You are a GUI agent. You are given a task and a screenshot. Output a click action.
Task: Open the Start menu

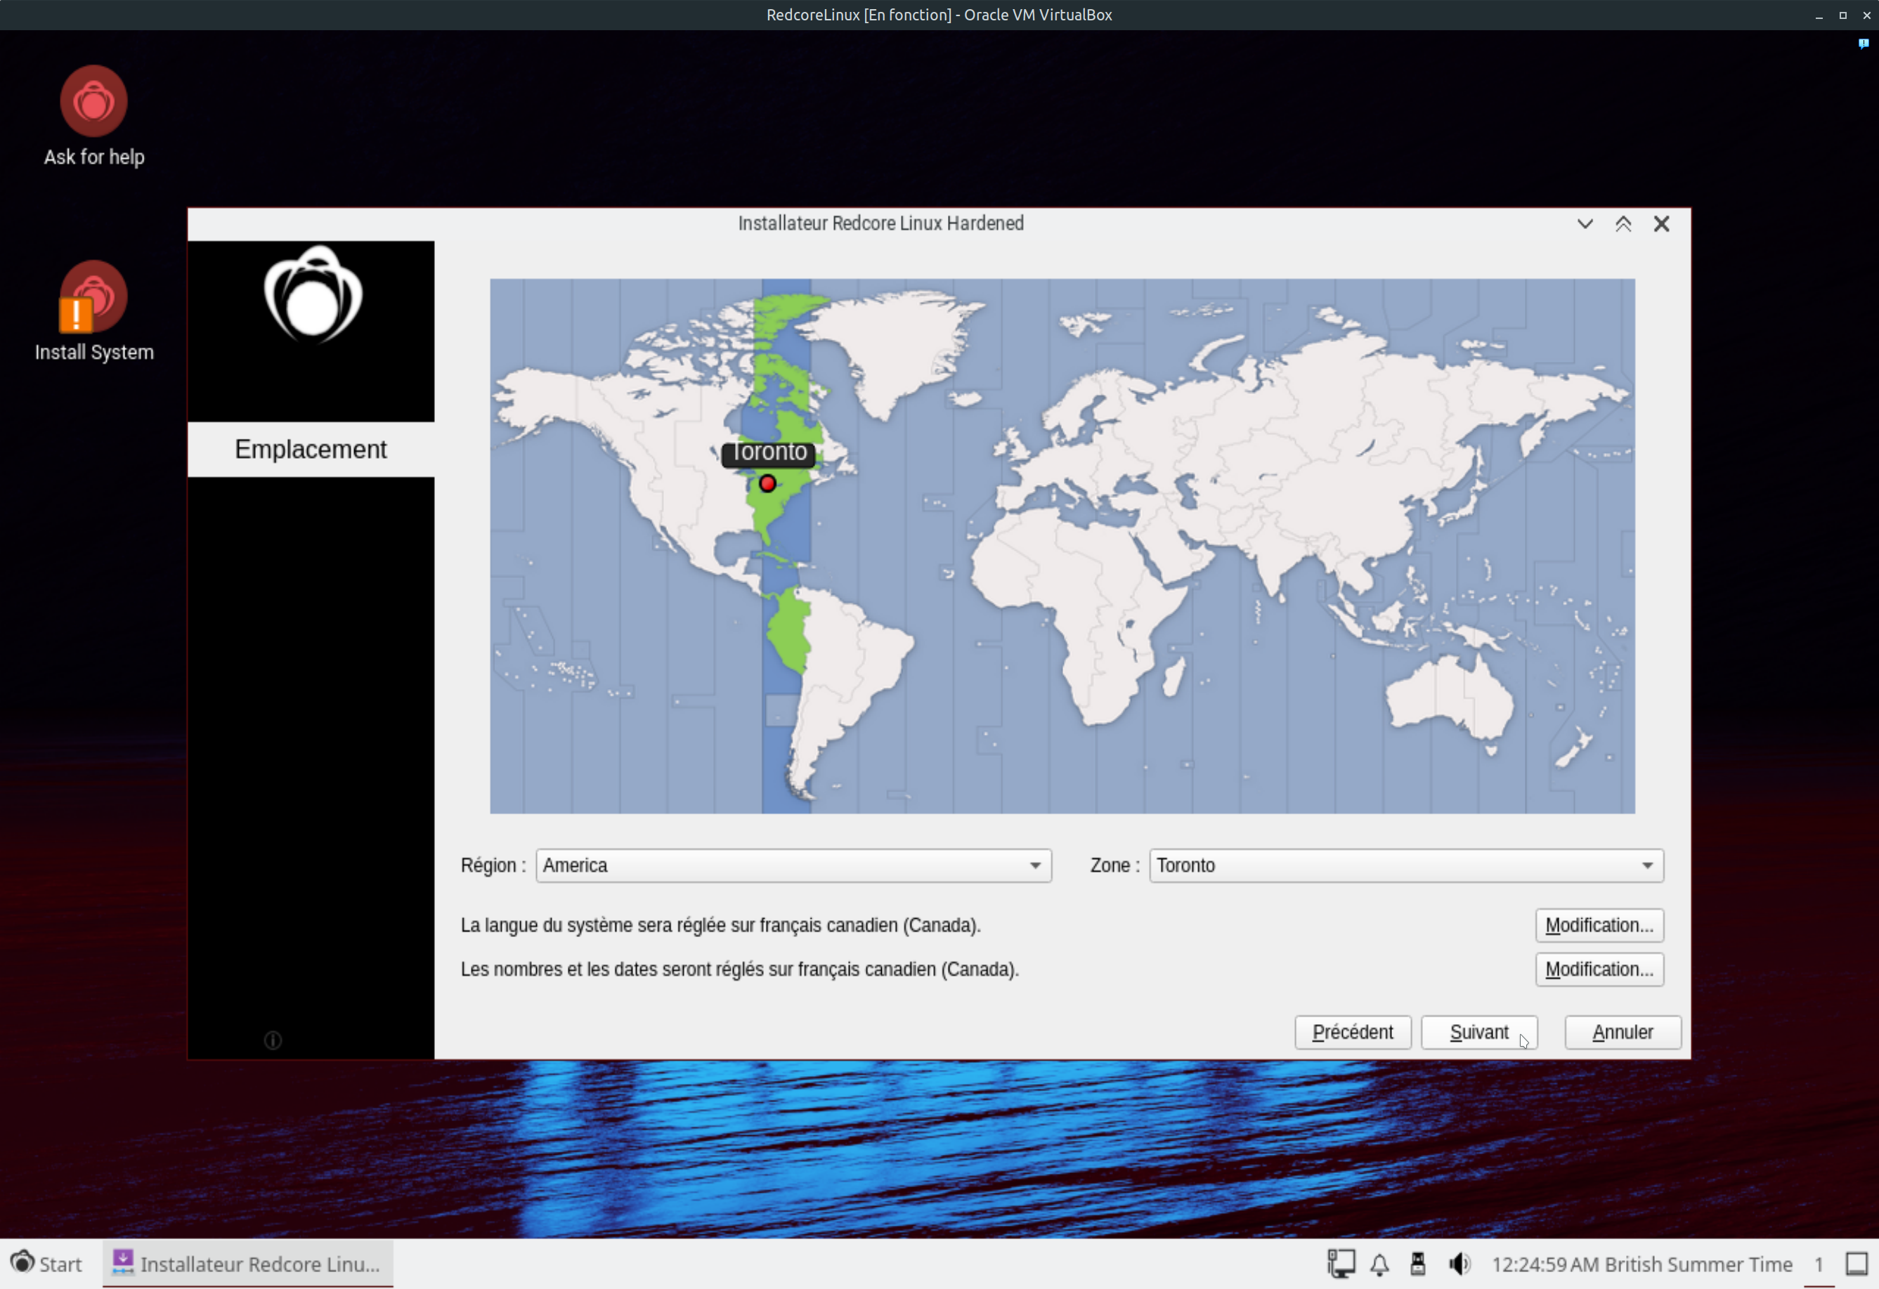tap(47, 1264)
